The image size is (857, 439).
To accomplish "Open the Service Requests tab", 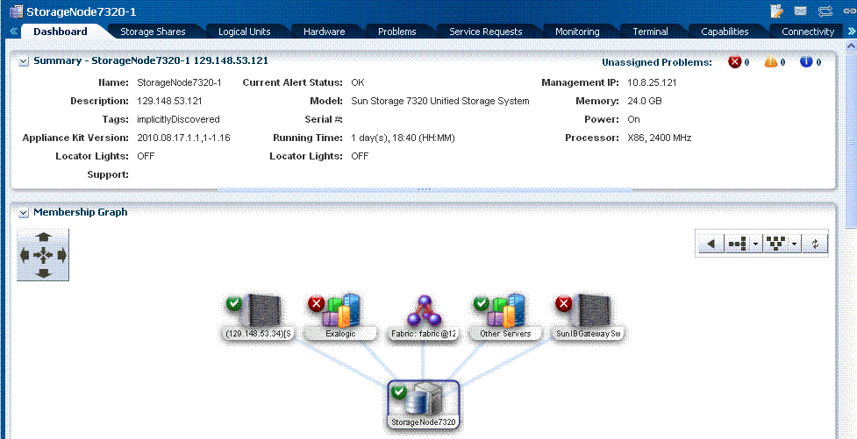I will 485,32.
